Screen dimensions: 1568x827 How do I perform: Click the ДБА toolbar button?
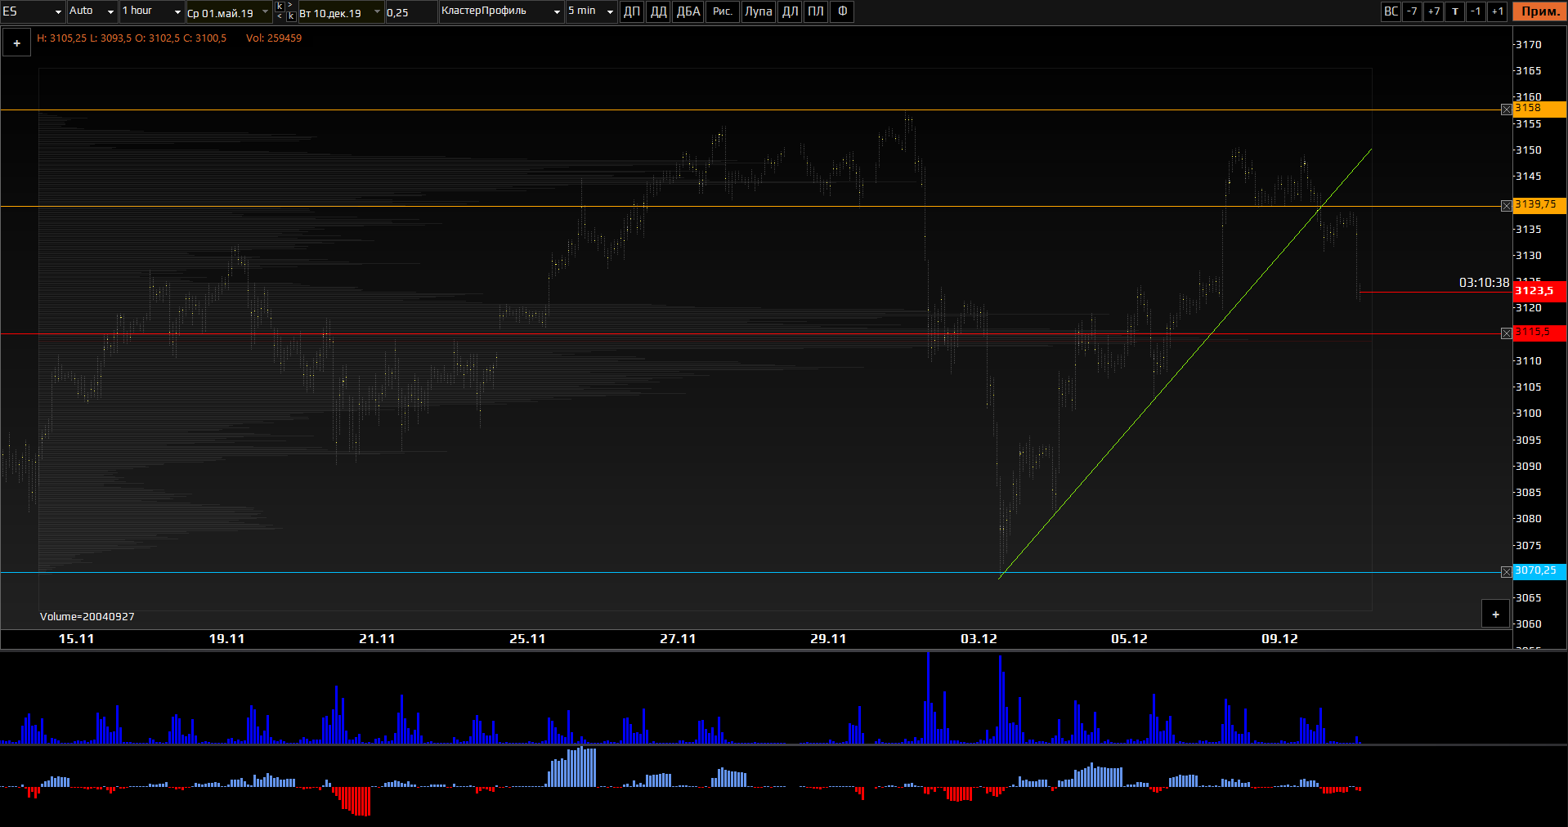(688, 11)
